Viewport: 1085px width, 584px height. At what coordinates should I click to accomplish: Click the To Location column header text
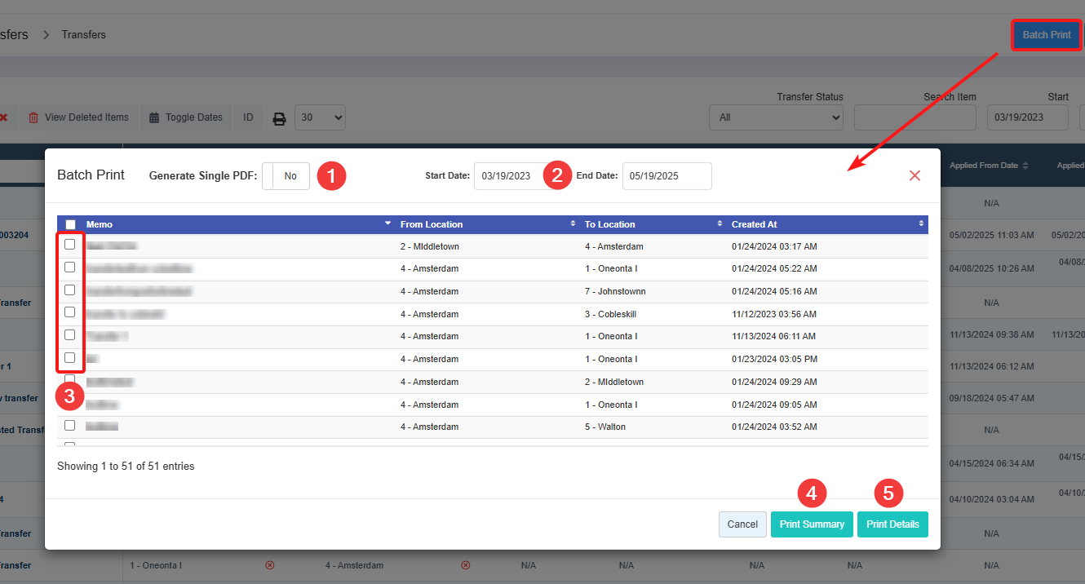[609, 224]
